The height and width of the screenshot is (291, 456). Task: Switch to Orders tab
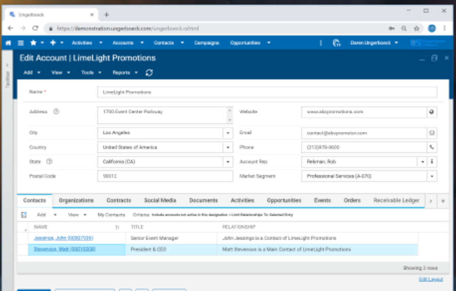pyautogui.click(x=352, y=200)
